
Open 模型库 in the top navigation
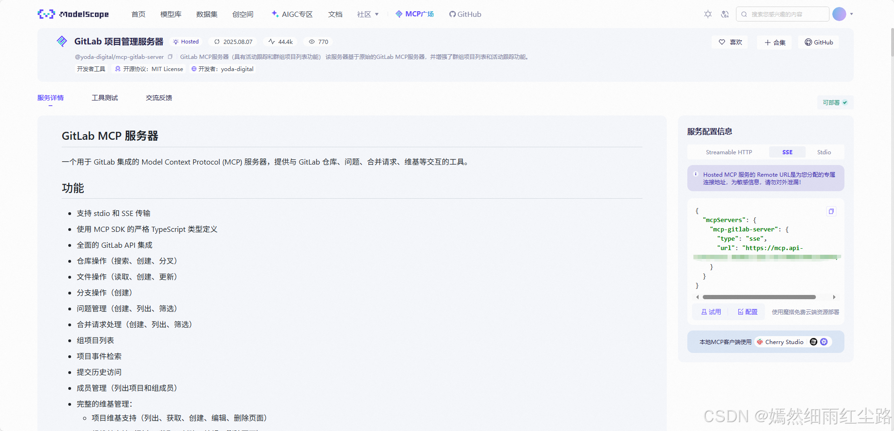(171, 14)
